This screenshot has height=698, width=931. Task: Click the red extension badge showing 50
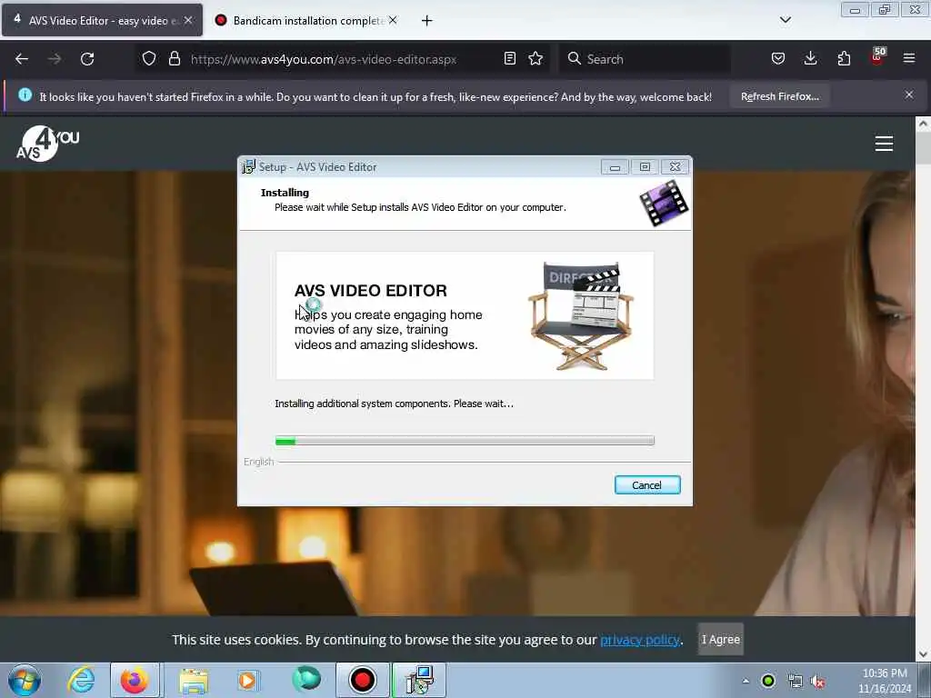877,56
